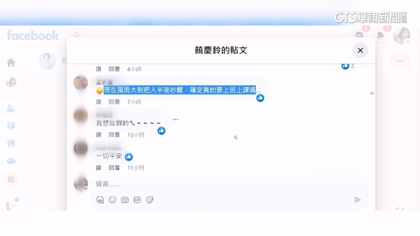Like the 我想放假的ㄟ comment
420x236 pixels.
pyautogui.click(x=99, y=135)
